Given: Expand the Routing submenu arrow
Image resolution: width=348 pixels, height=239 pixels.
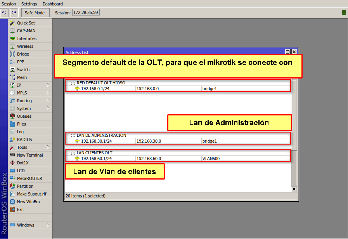Looking at the screenshot, I should click(47, 101).
